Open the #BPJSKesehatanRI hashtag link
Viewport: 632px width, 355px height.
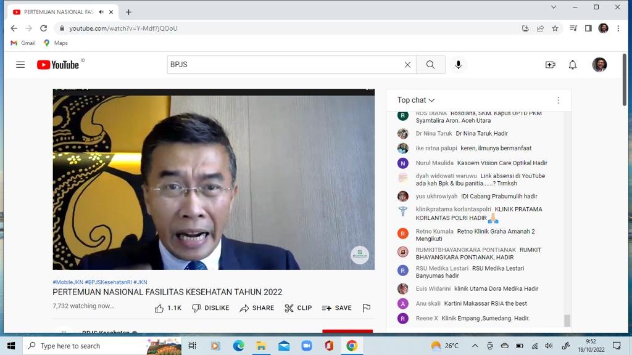point(108,282)
